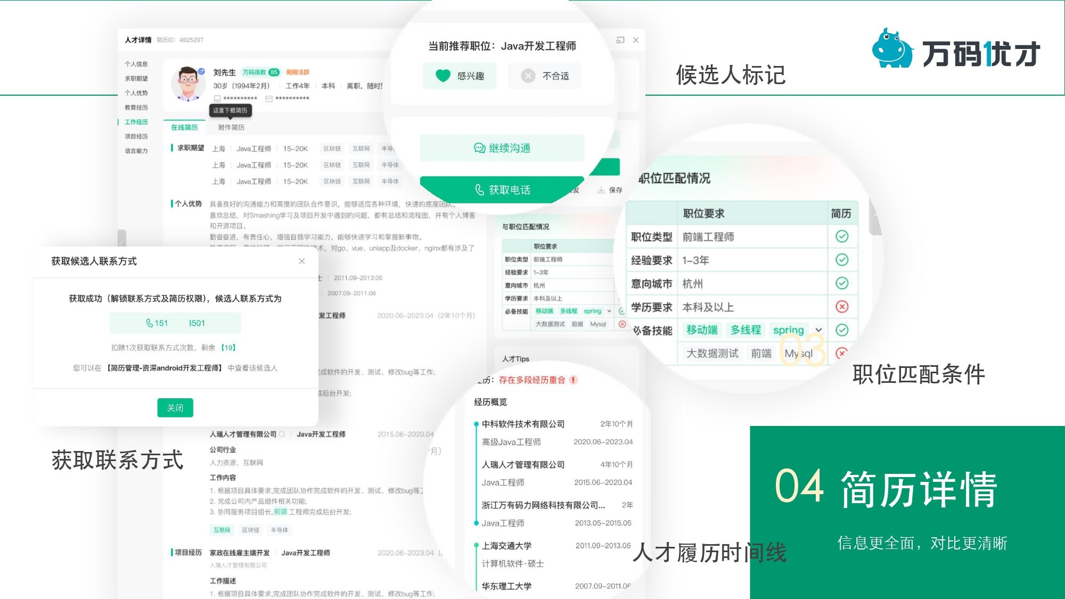Click the green 关闭 button
The image size is (1065, 599).
pyautogui.click(x=175, y=408)
